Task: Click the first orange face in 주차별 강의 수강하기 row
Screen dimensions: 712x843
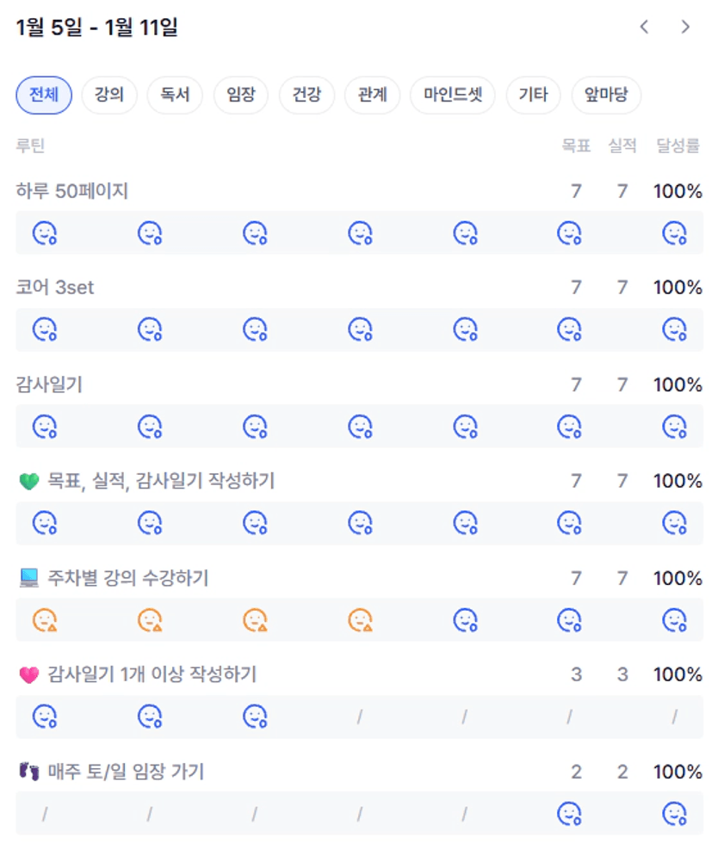Action: coord(45,619)
